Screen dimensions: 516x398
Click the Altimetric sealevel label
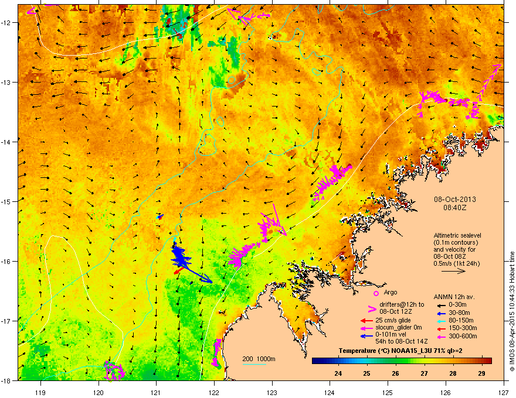pyautogui.click(x=457, y=235)
